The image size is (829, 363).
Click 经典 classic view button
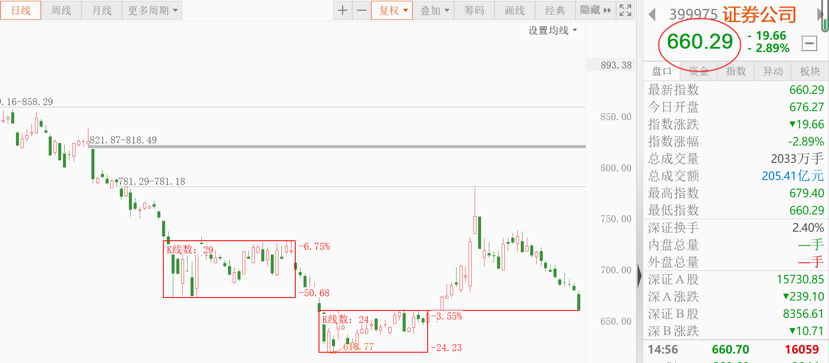(x=555, y=10)
